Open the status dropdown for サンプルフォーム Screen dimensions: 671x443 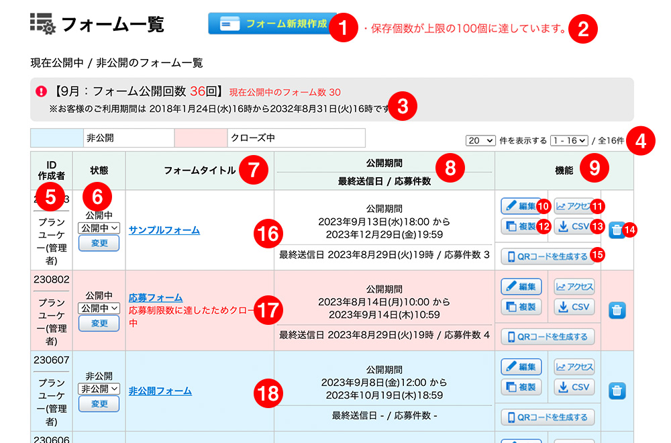[99, 228]
